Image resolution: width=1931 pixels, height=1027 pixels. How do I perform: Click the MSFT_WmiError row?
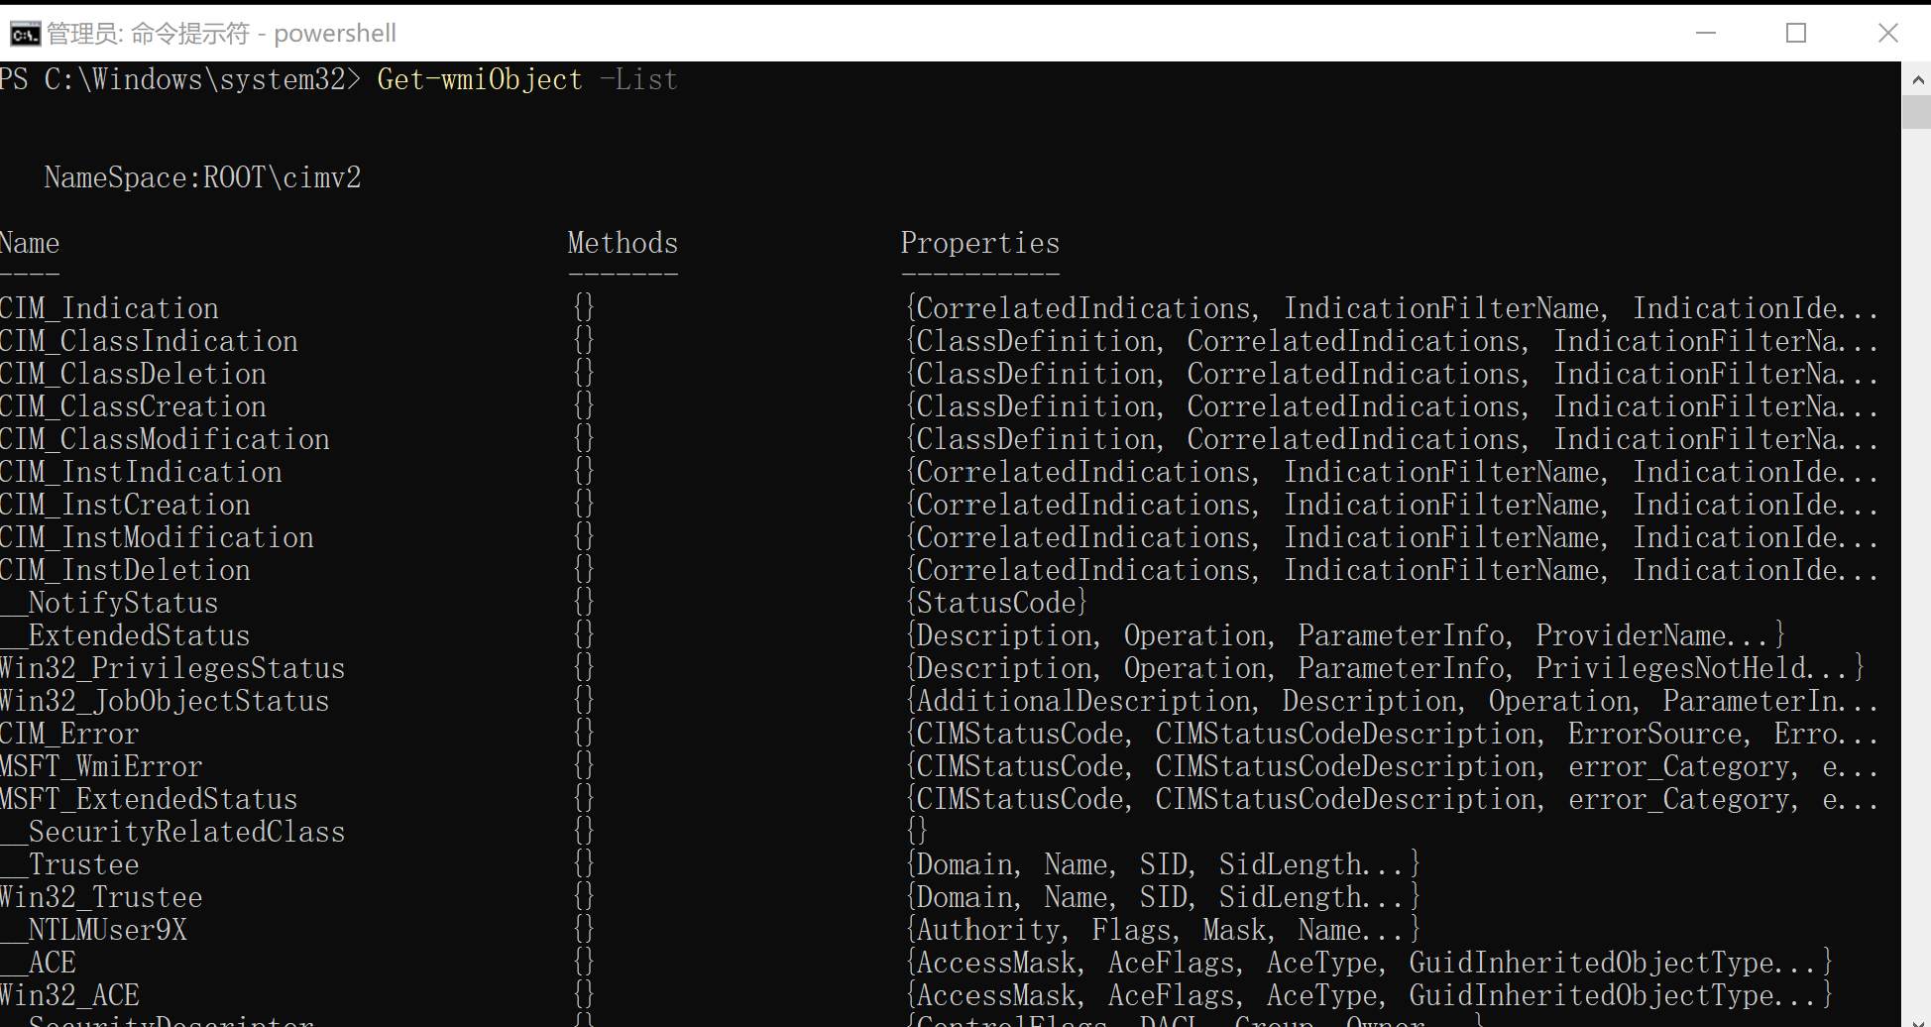point(101,765)
